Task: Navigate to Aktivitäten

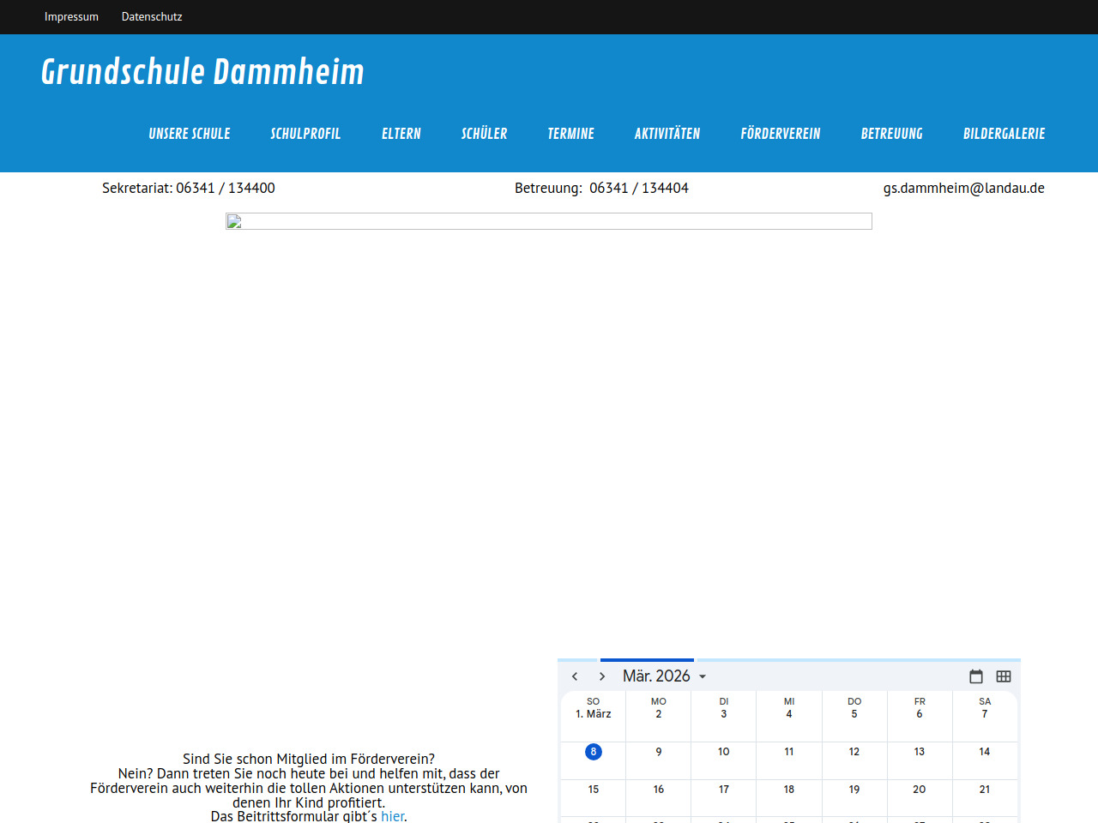Action: coord(667,134)
